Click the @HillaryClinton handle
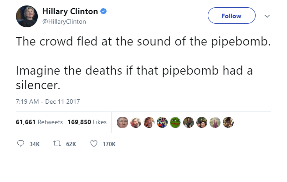 tap(64, 21)
